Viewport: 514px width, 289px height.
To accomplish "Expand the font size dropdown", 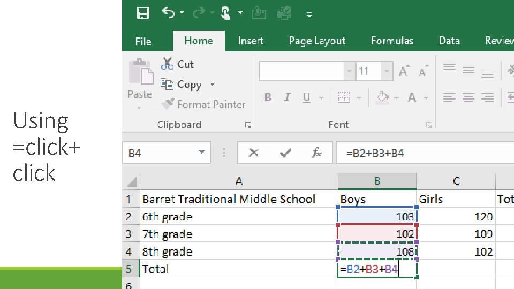I will pos(387,71).
